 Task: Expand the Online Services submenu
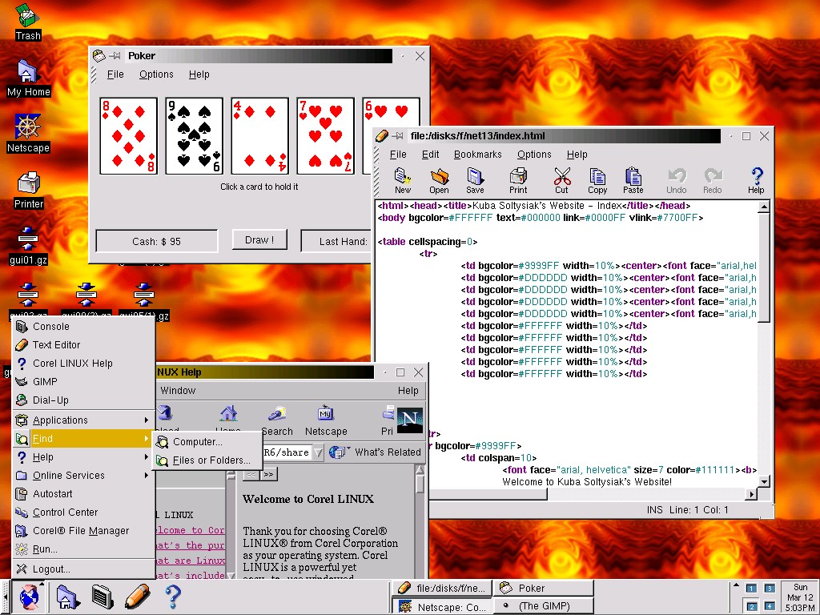pyautogui.click(x=83, y=476)
